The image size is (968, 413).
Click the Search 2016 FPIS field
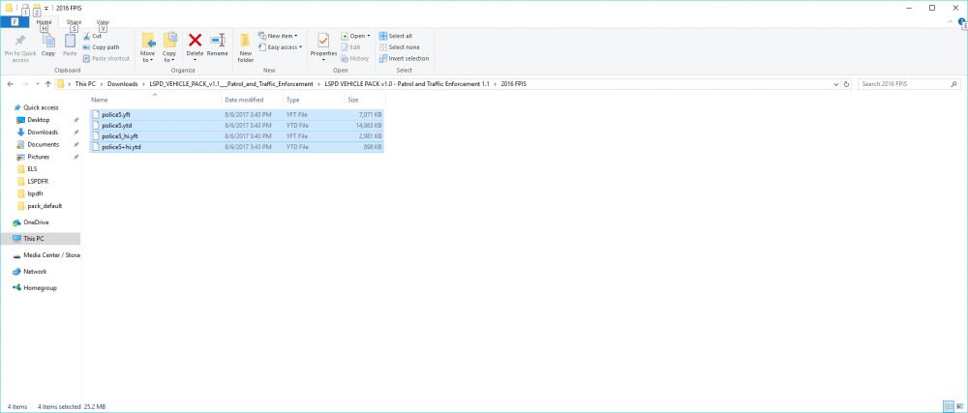tap(908, 84)
